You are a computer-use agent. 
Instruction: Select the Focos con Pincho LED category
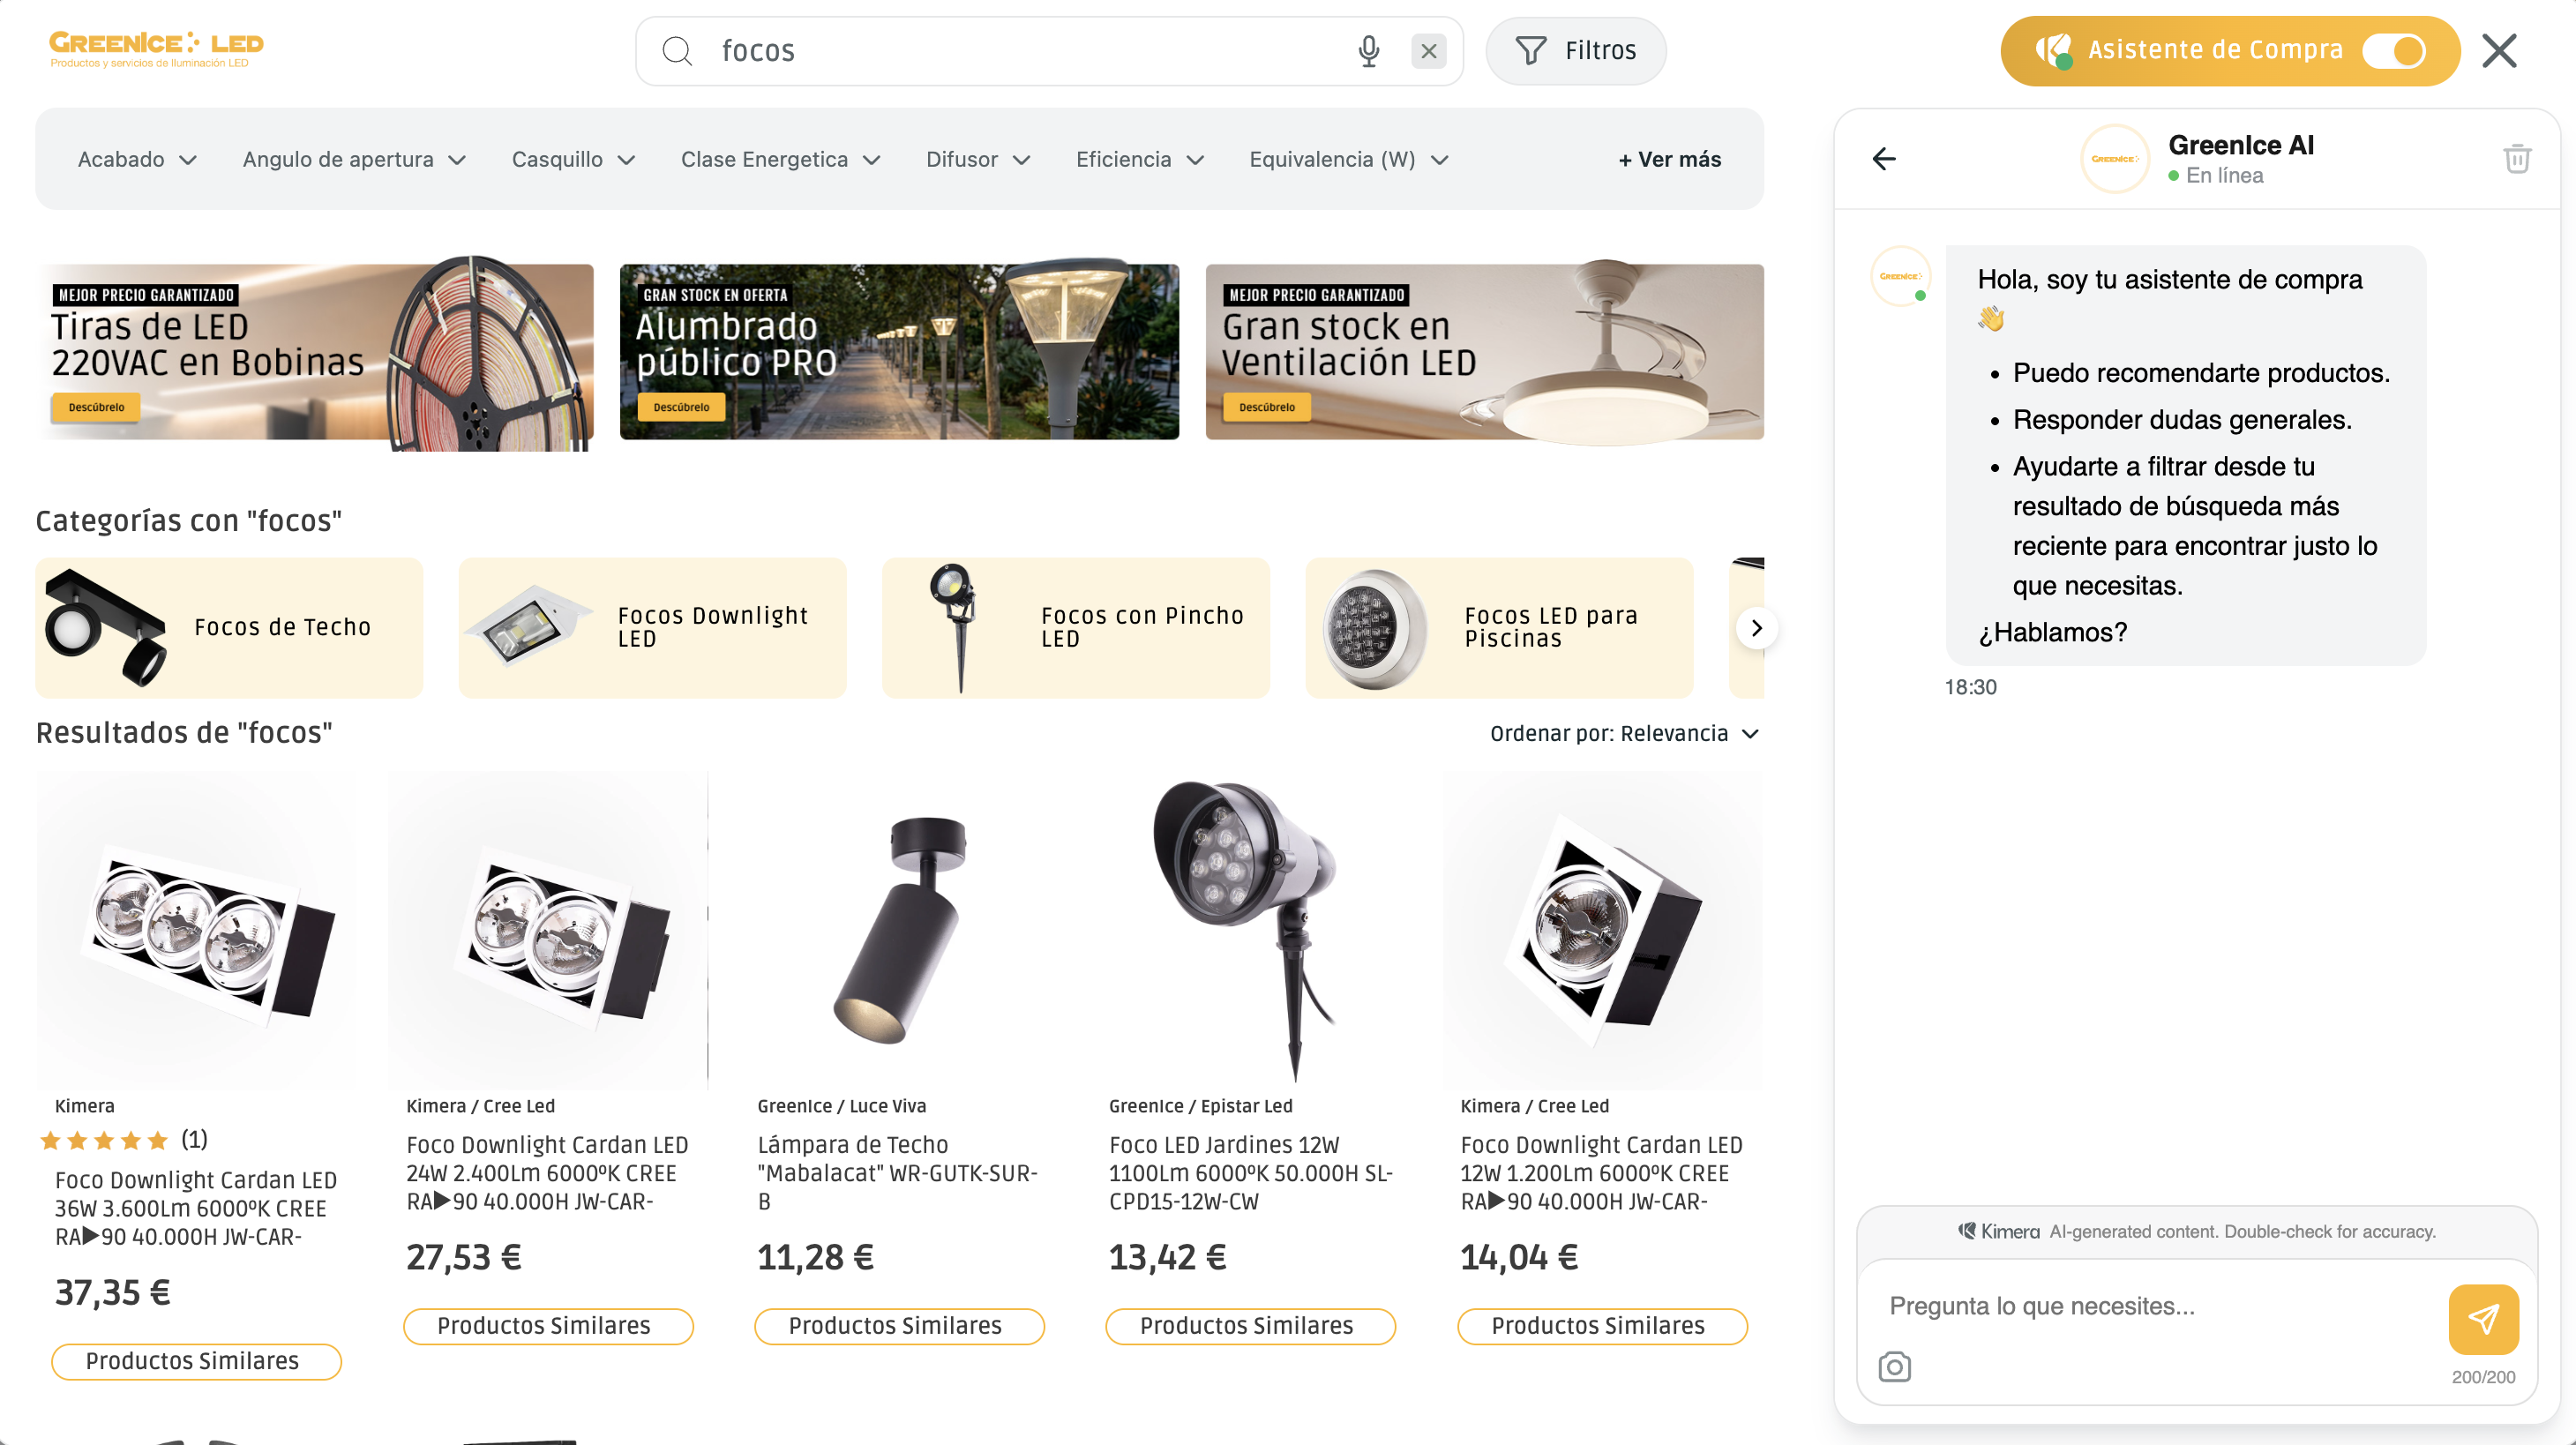[x=1076, y=628]
